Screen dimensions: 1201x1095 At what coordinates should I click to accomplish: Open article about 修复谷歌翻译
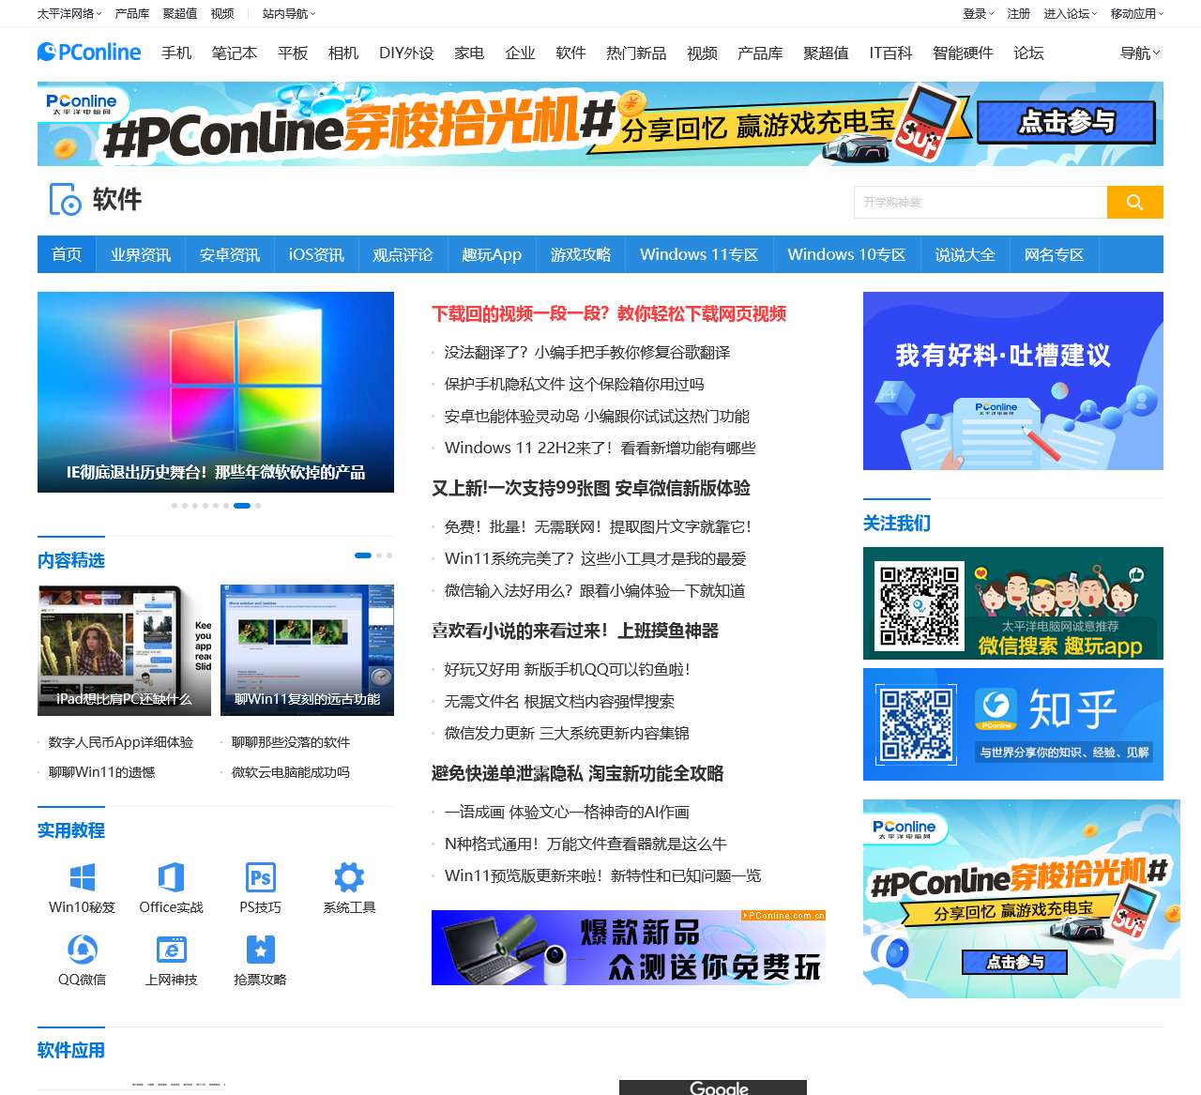click(x=587, y=352)
